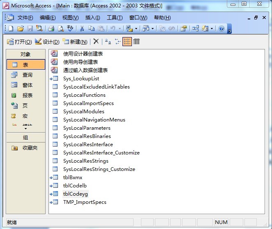Click the File Search toolbar icon
This screenshot has height=229, width=272.
[x=39, y=28]
